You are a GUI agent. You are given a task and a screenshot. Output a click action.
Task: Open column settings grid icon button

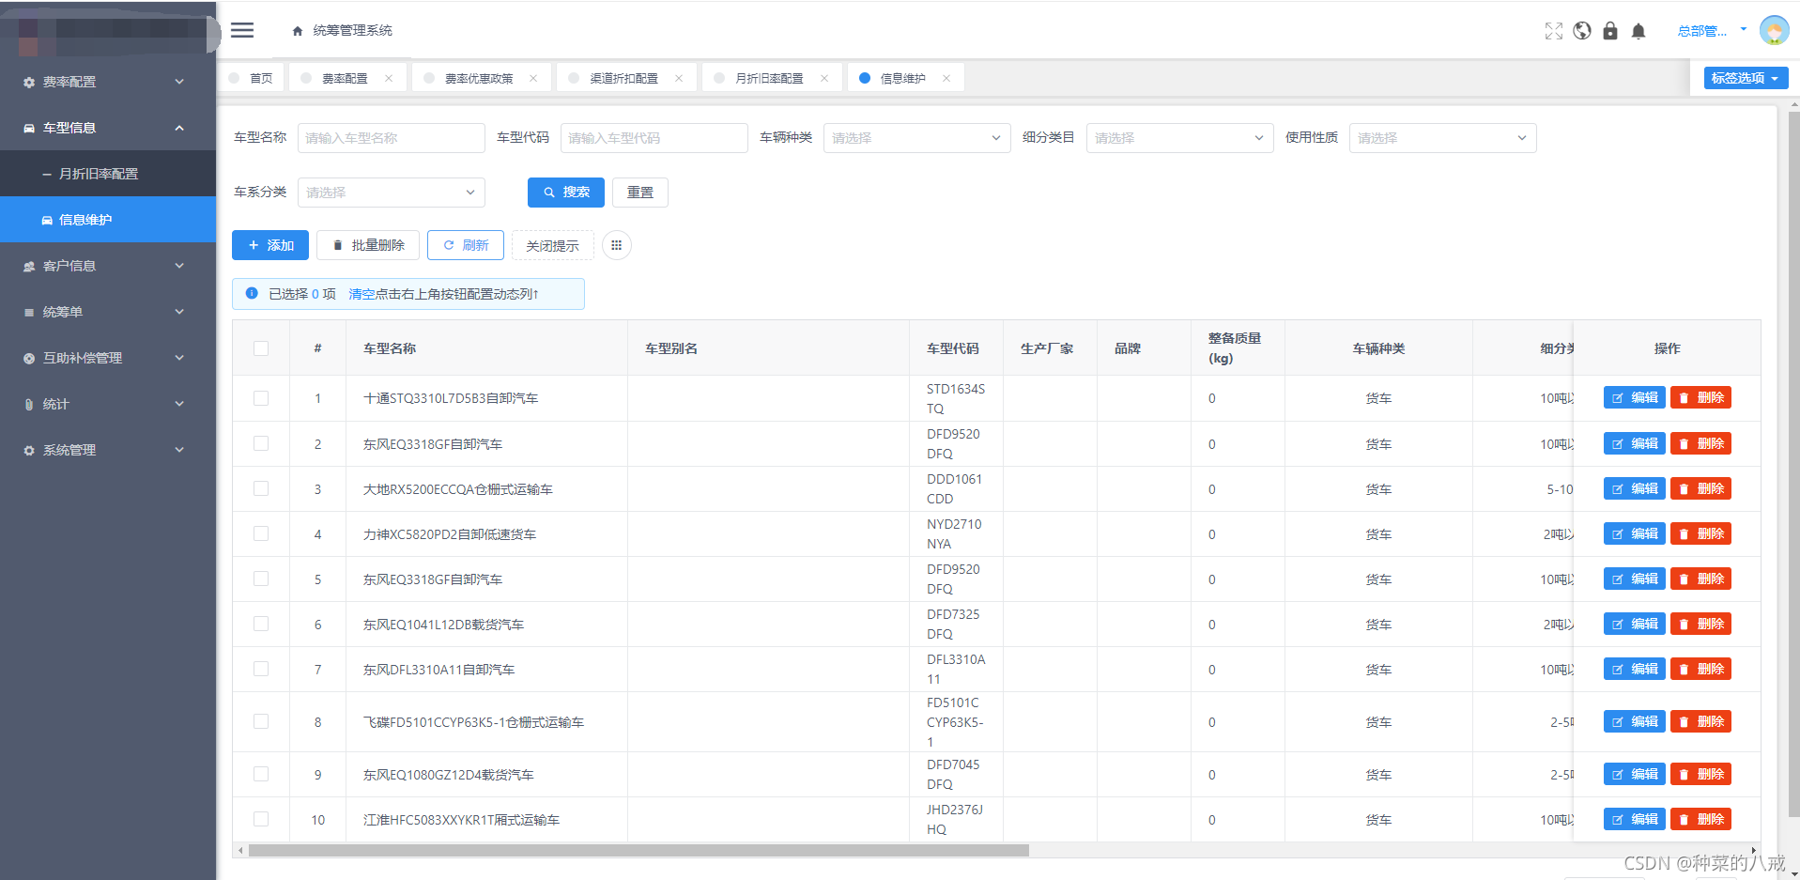[x=616, y=245]
